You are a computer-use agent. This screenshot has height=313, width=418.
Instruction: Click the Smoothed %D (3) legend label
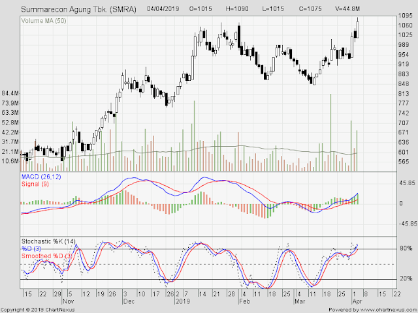tap(47, 256)
